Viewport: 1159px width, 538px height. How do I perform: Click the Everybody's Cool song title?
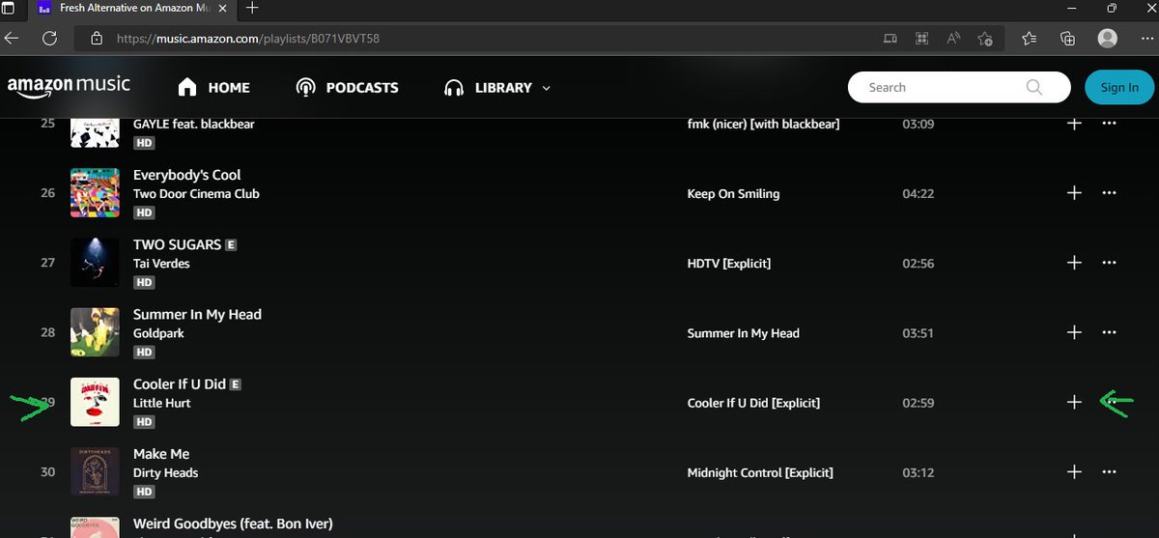[187, 175]
